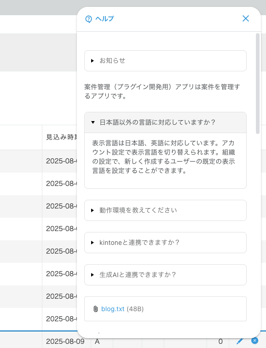Select the 2025-08-09 date cell
The image size is (266, 348).
click(x=65, y=342)
